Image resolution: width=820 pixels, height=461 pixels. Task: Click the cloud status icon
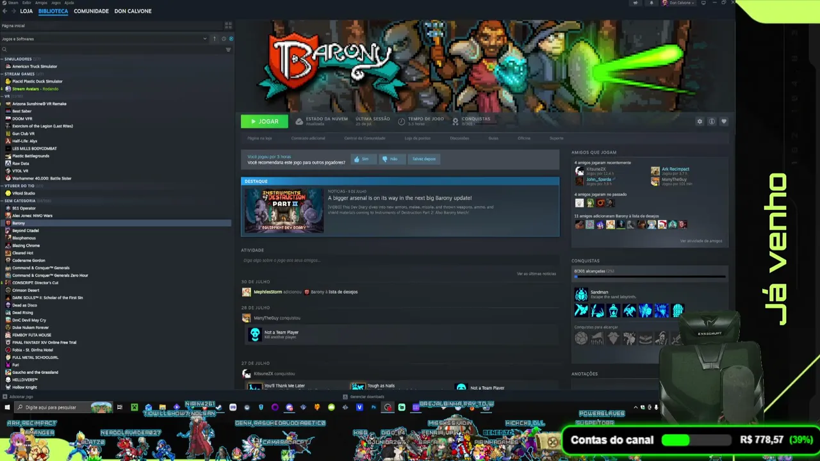299,121
